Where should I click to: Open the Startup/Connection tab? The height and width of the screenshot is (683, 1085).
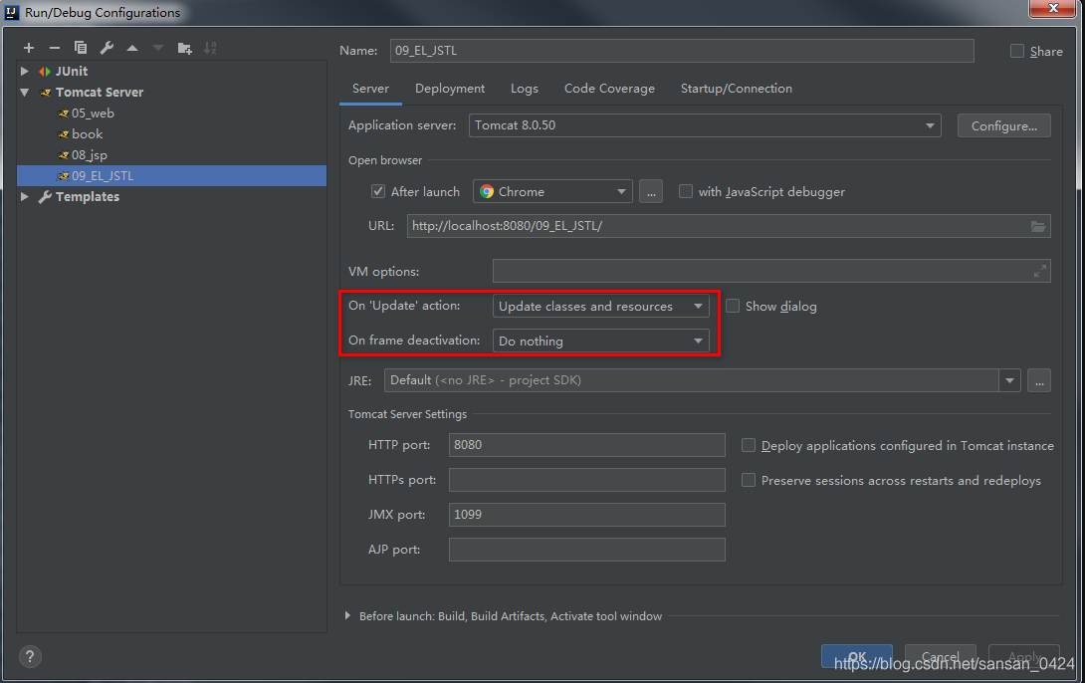tap(736, 89)
